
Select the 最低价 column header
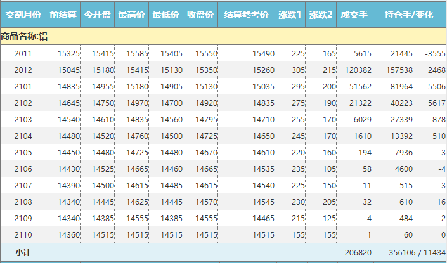pyautogui.click(x=166, y=14)
